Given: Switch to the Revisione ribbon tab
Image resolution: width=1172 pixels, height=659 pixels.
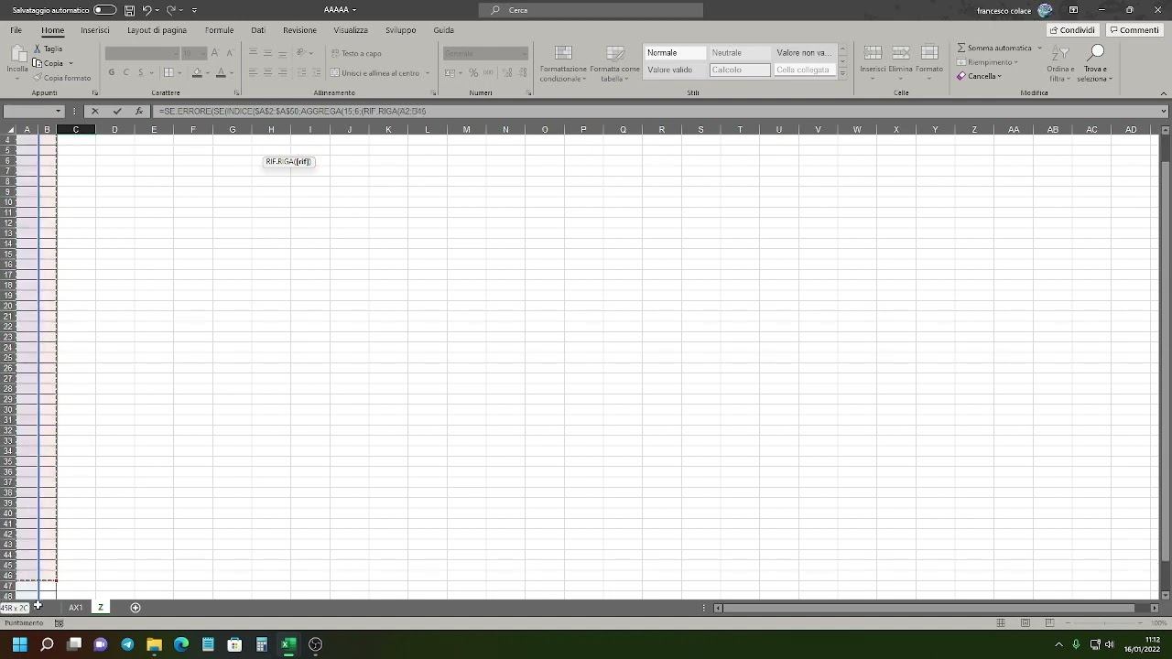Looking at the screenshot, I should [299, 30].
